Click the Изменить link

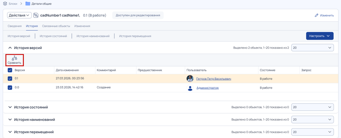pyautogui.click(x=327, y=15)
